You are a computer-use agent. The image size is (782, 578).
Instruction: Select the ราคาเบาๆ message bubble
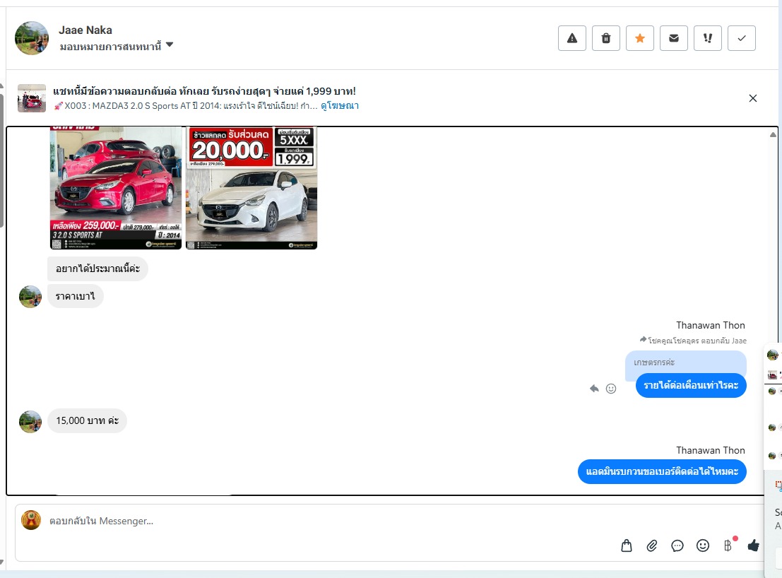(76, 296)
